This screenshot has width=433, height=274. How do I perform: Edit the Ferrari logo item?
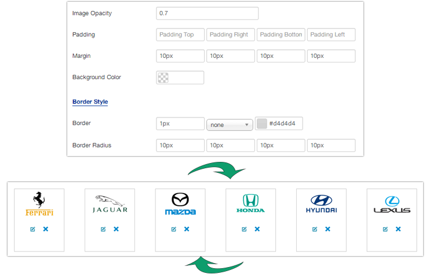pos(32,229)
